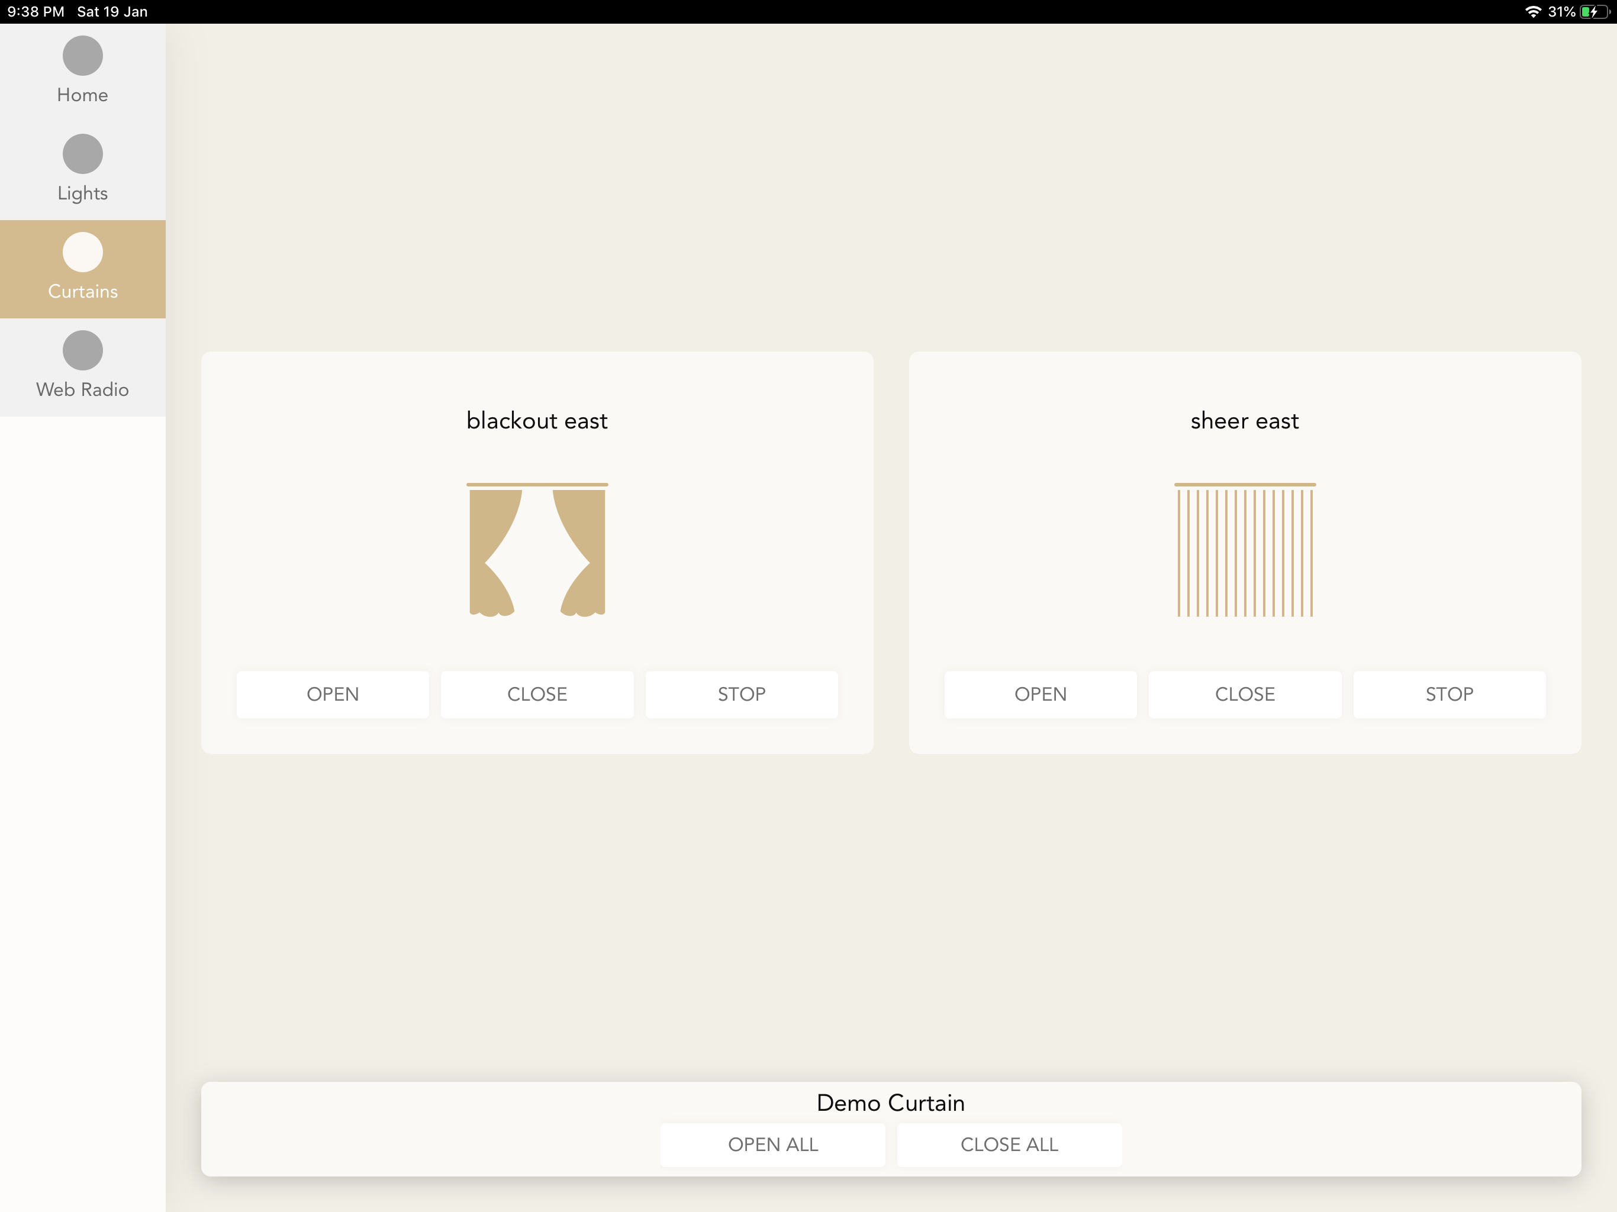
Task: Switch to the Lights menu label
Action: [83, 193]
